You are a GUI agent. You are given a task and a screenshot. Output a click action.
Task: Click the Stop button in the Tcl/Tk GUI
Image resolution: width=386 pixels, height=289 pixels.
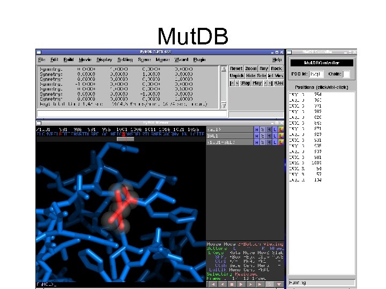(x=245, y=83)
